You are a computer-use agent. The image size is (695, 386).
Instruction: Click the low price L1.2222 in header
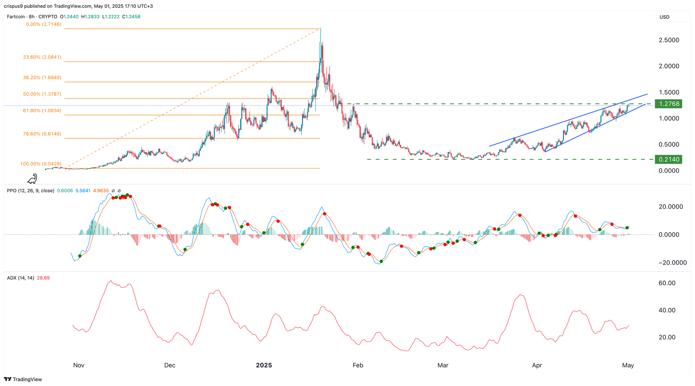(x=111, y=16)
